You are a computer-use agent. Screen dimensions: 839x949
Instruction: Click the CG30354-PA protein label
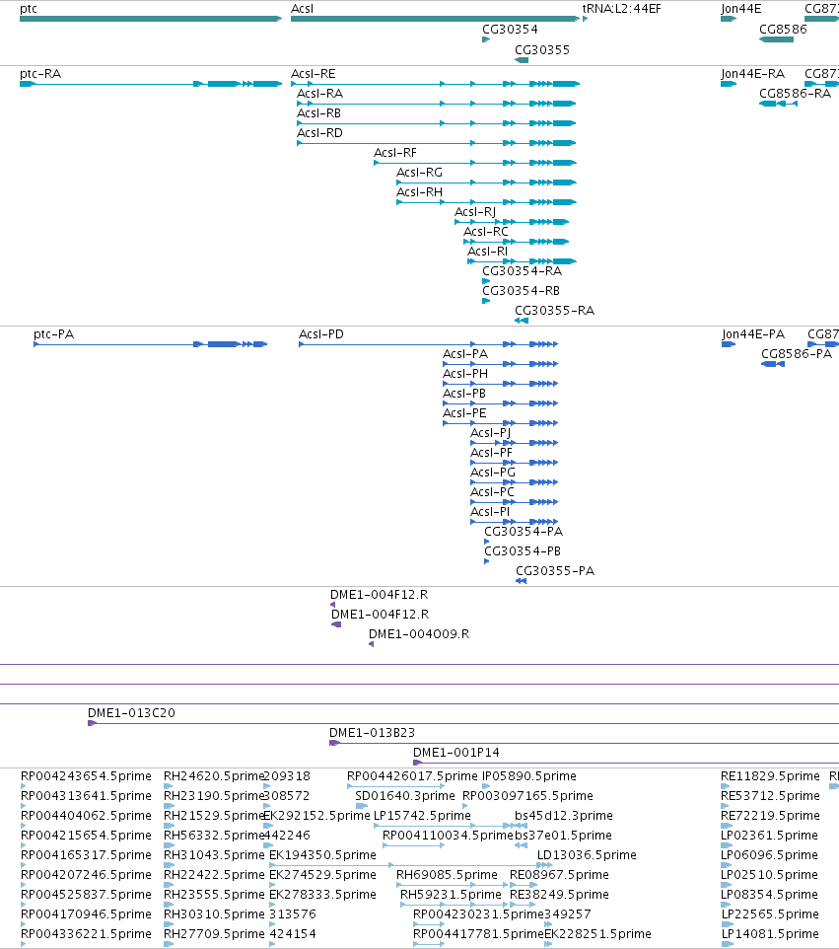click(x=524, y=532)
